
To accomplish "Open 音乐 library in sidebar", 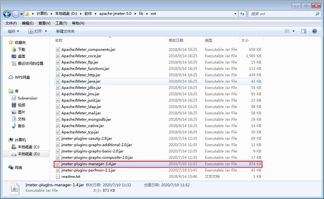I will (21, 126).
